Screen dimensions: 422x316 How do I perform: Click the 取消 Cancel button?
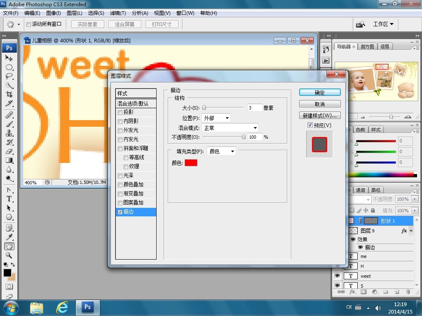point(320,104)
